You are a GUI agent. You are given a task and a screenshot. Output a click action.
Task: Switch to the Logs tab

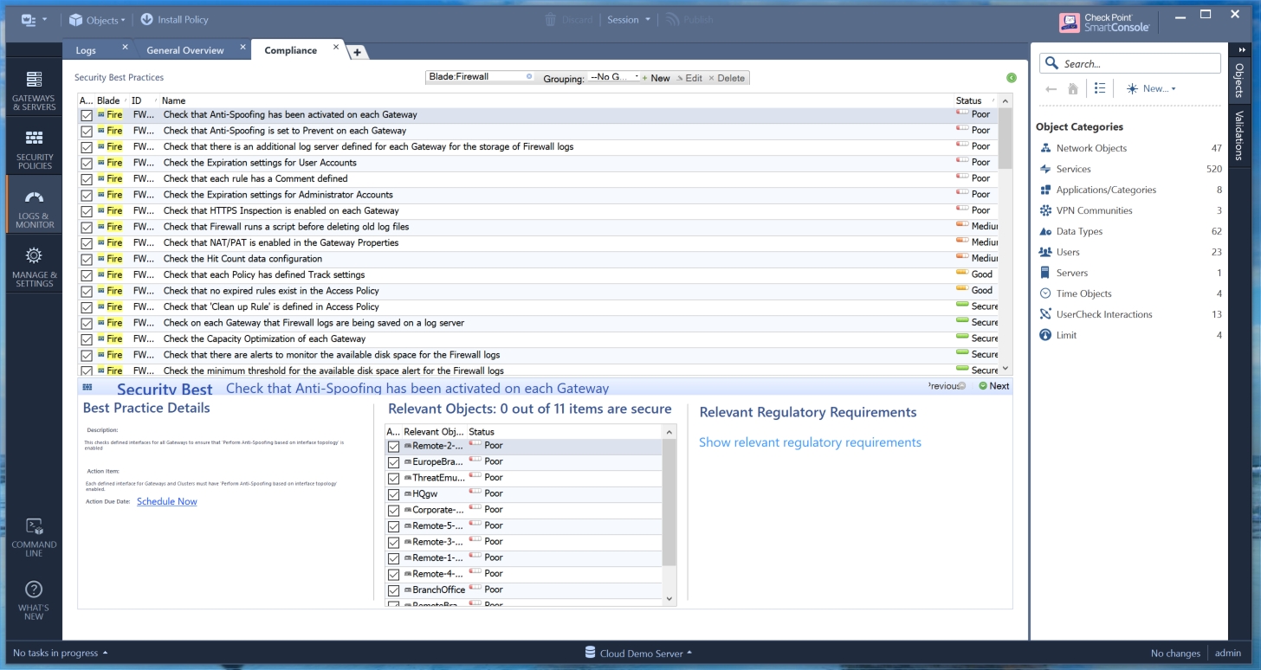pos(86,50)
